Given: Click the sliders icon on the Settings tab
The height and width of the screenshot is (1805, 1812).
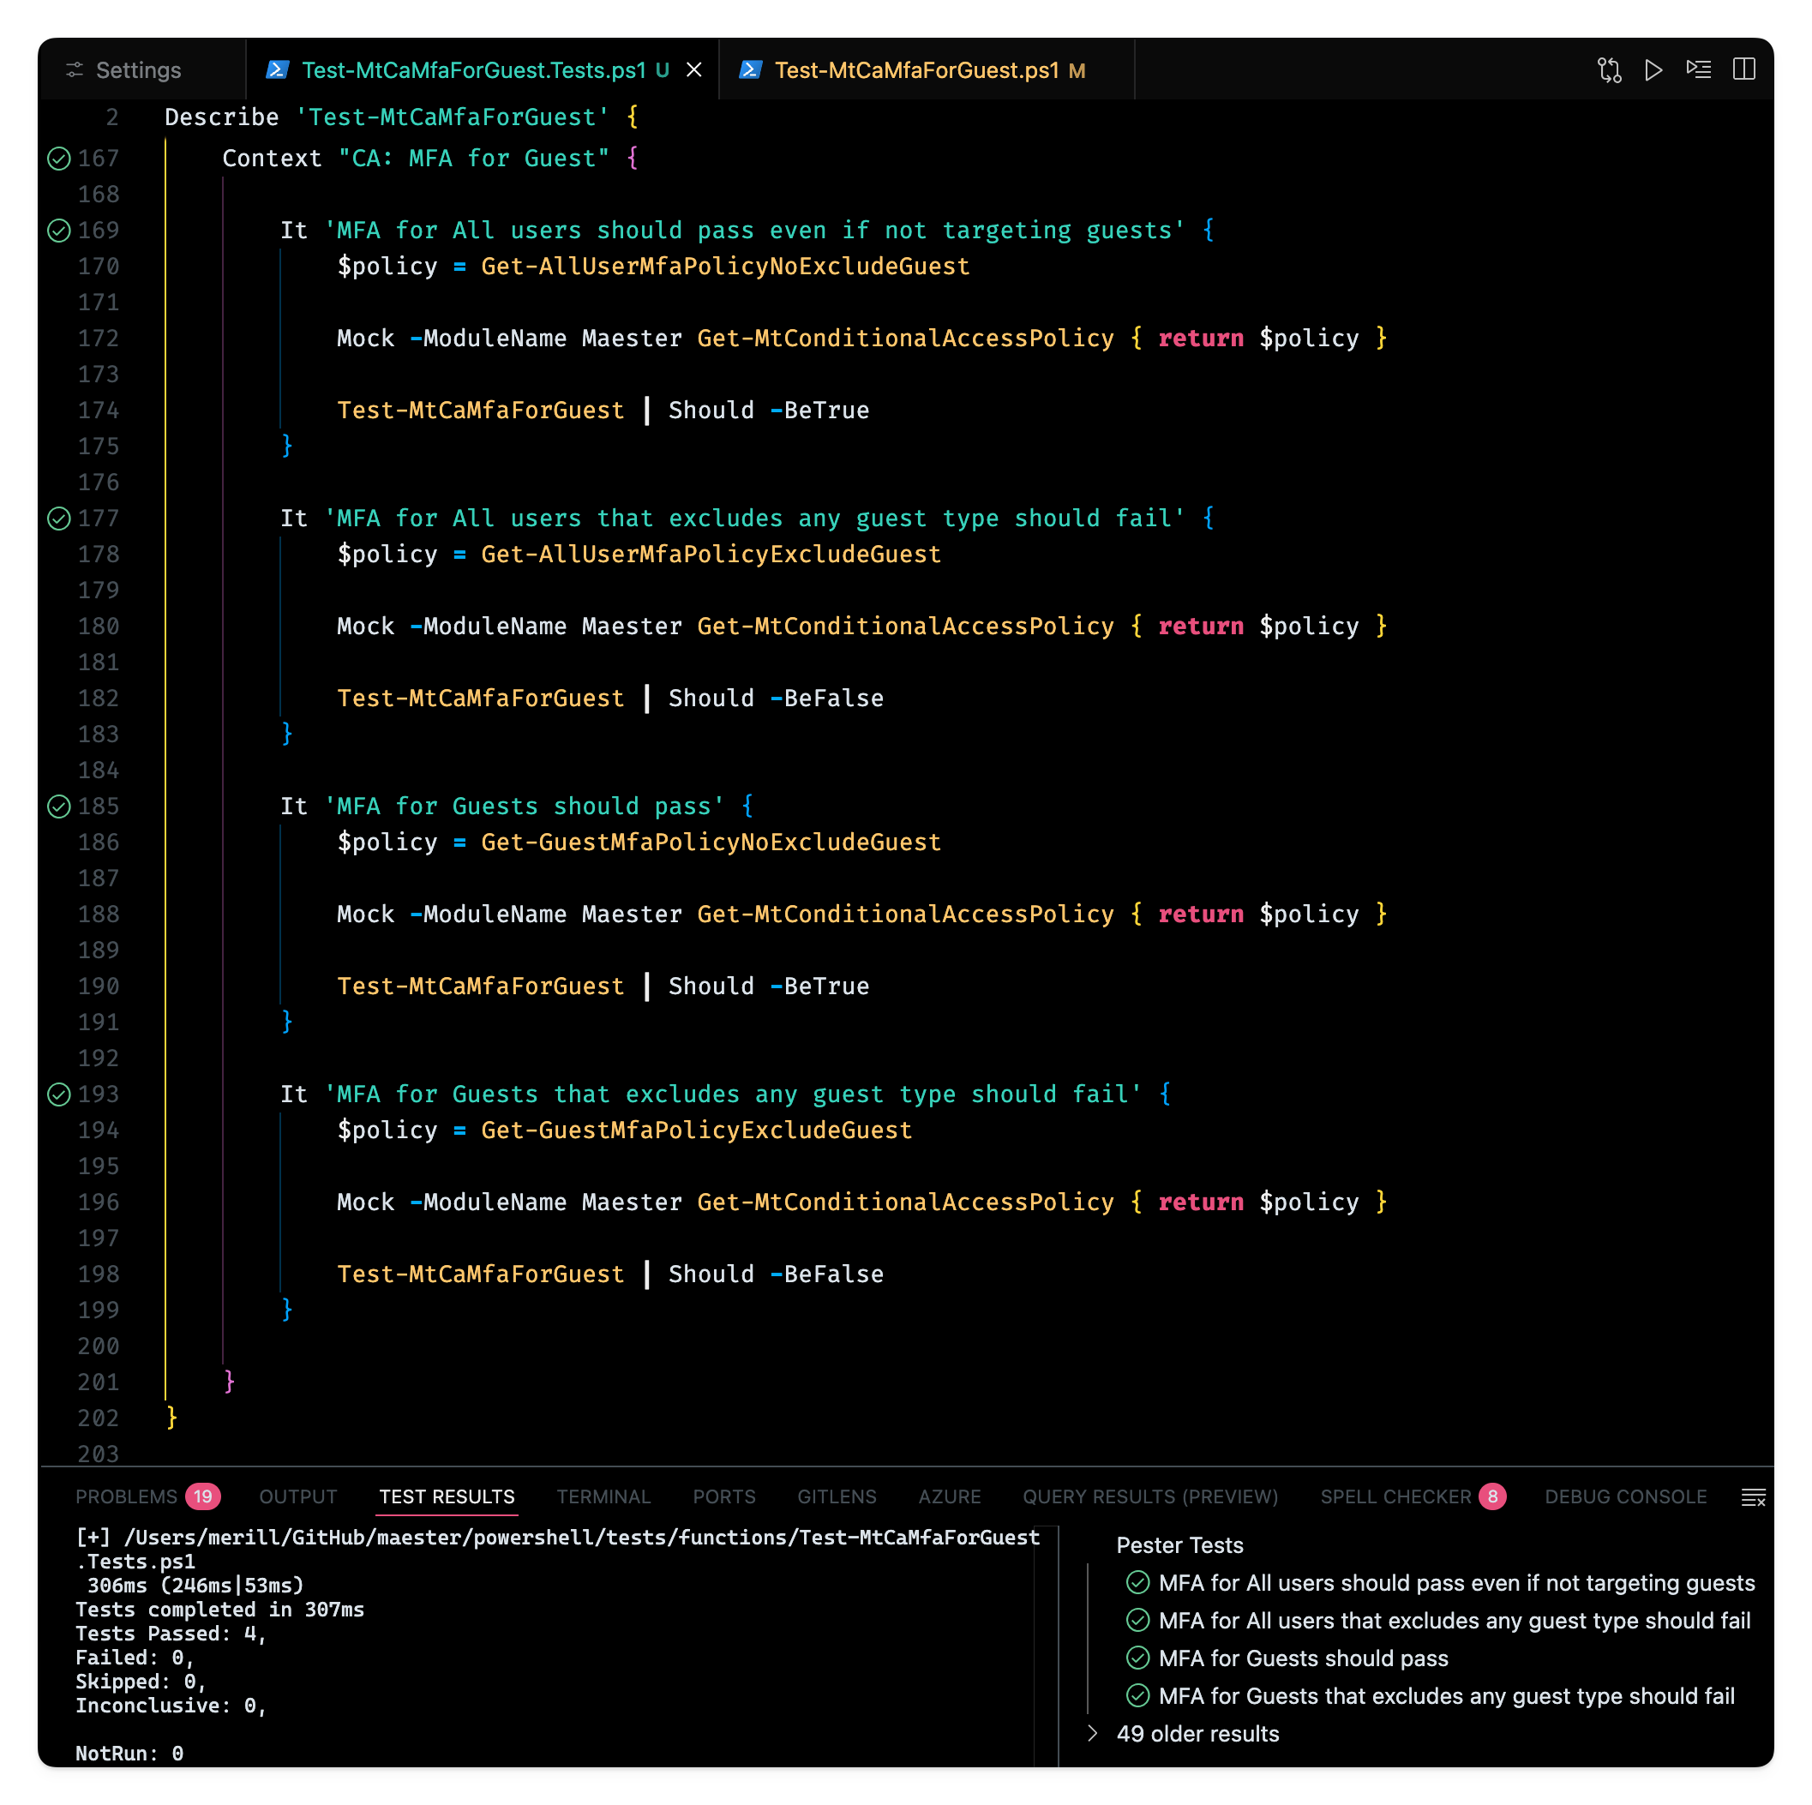Looking at the screenshot, I should 76,69.
